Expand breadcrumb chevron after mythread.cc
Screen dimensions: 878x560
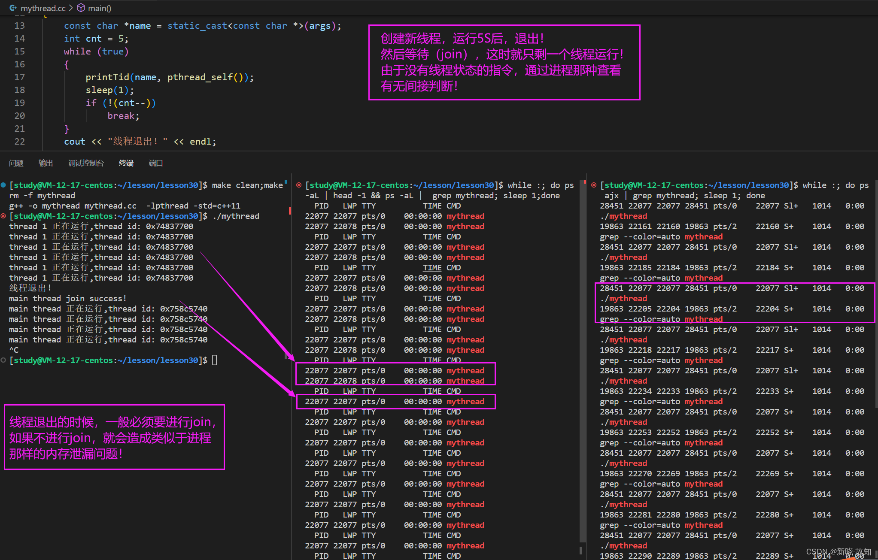71,8
